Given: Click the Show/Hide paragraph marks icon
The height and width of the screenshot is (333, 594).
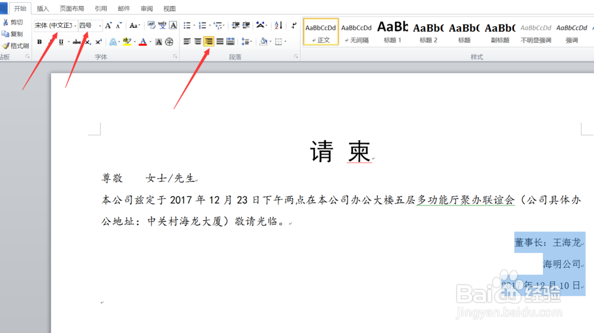Looking at the screenshot, I should [x=294, y=26].
